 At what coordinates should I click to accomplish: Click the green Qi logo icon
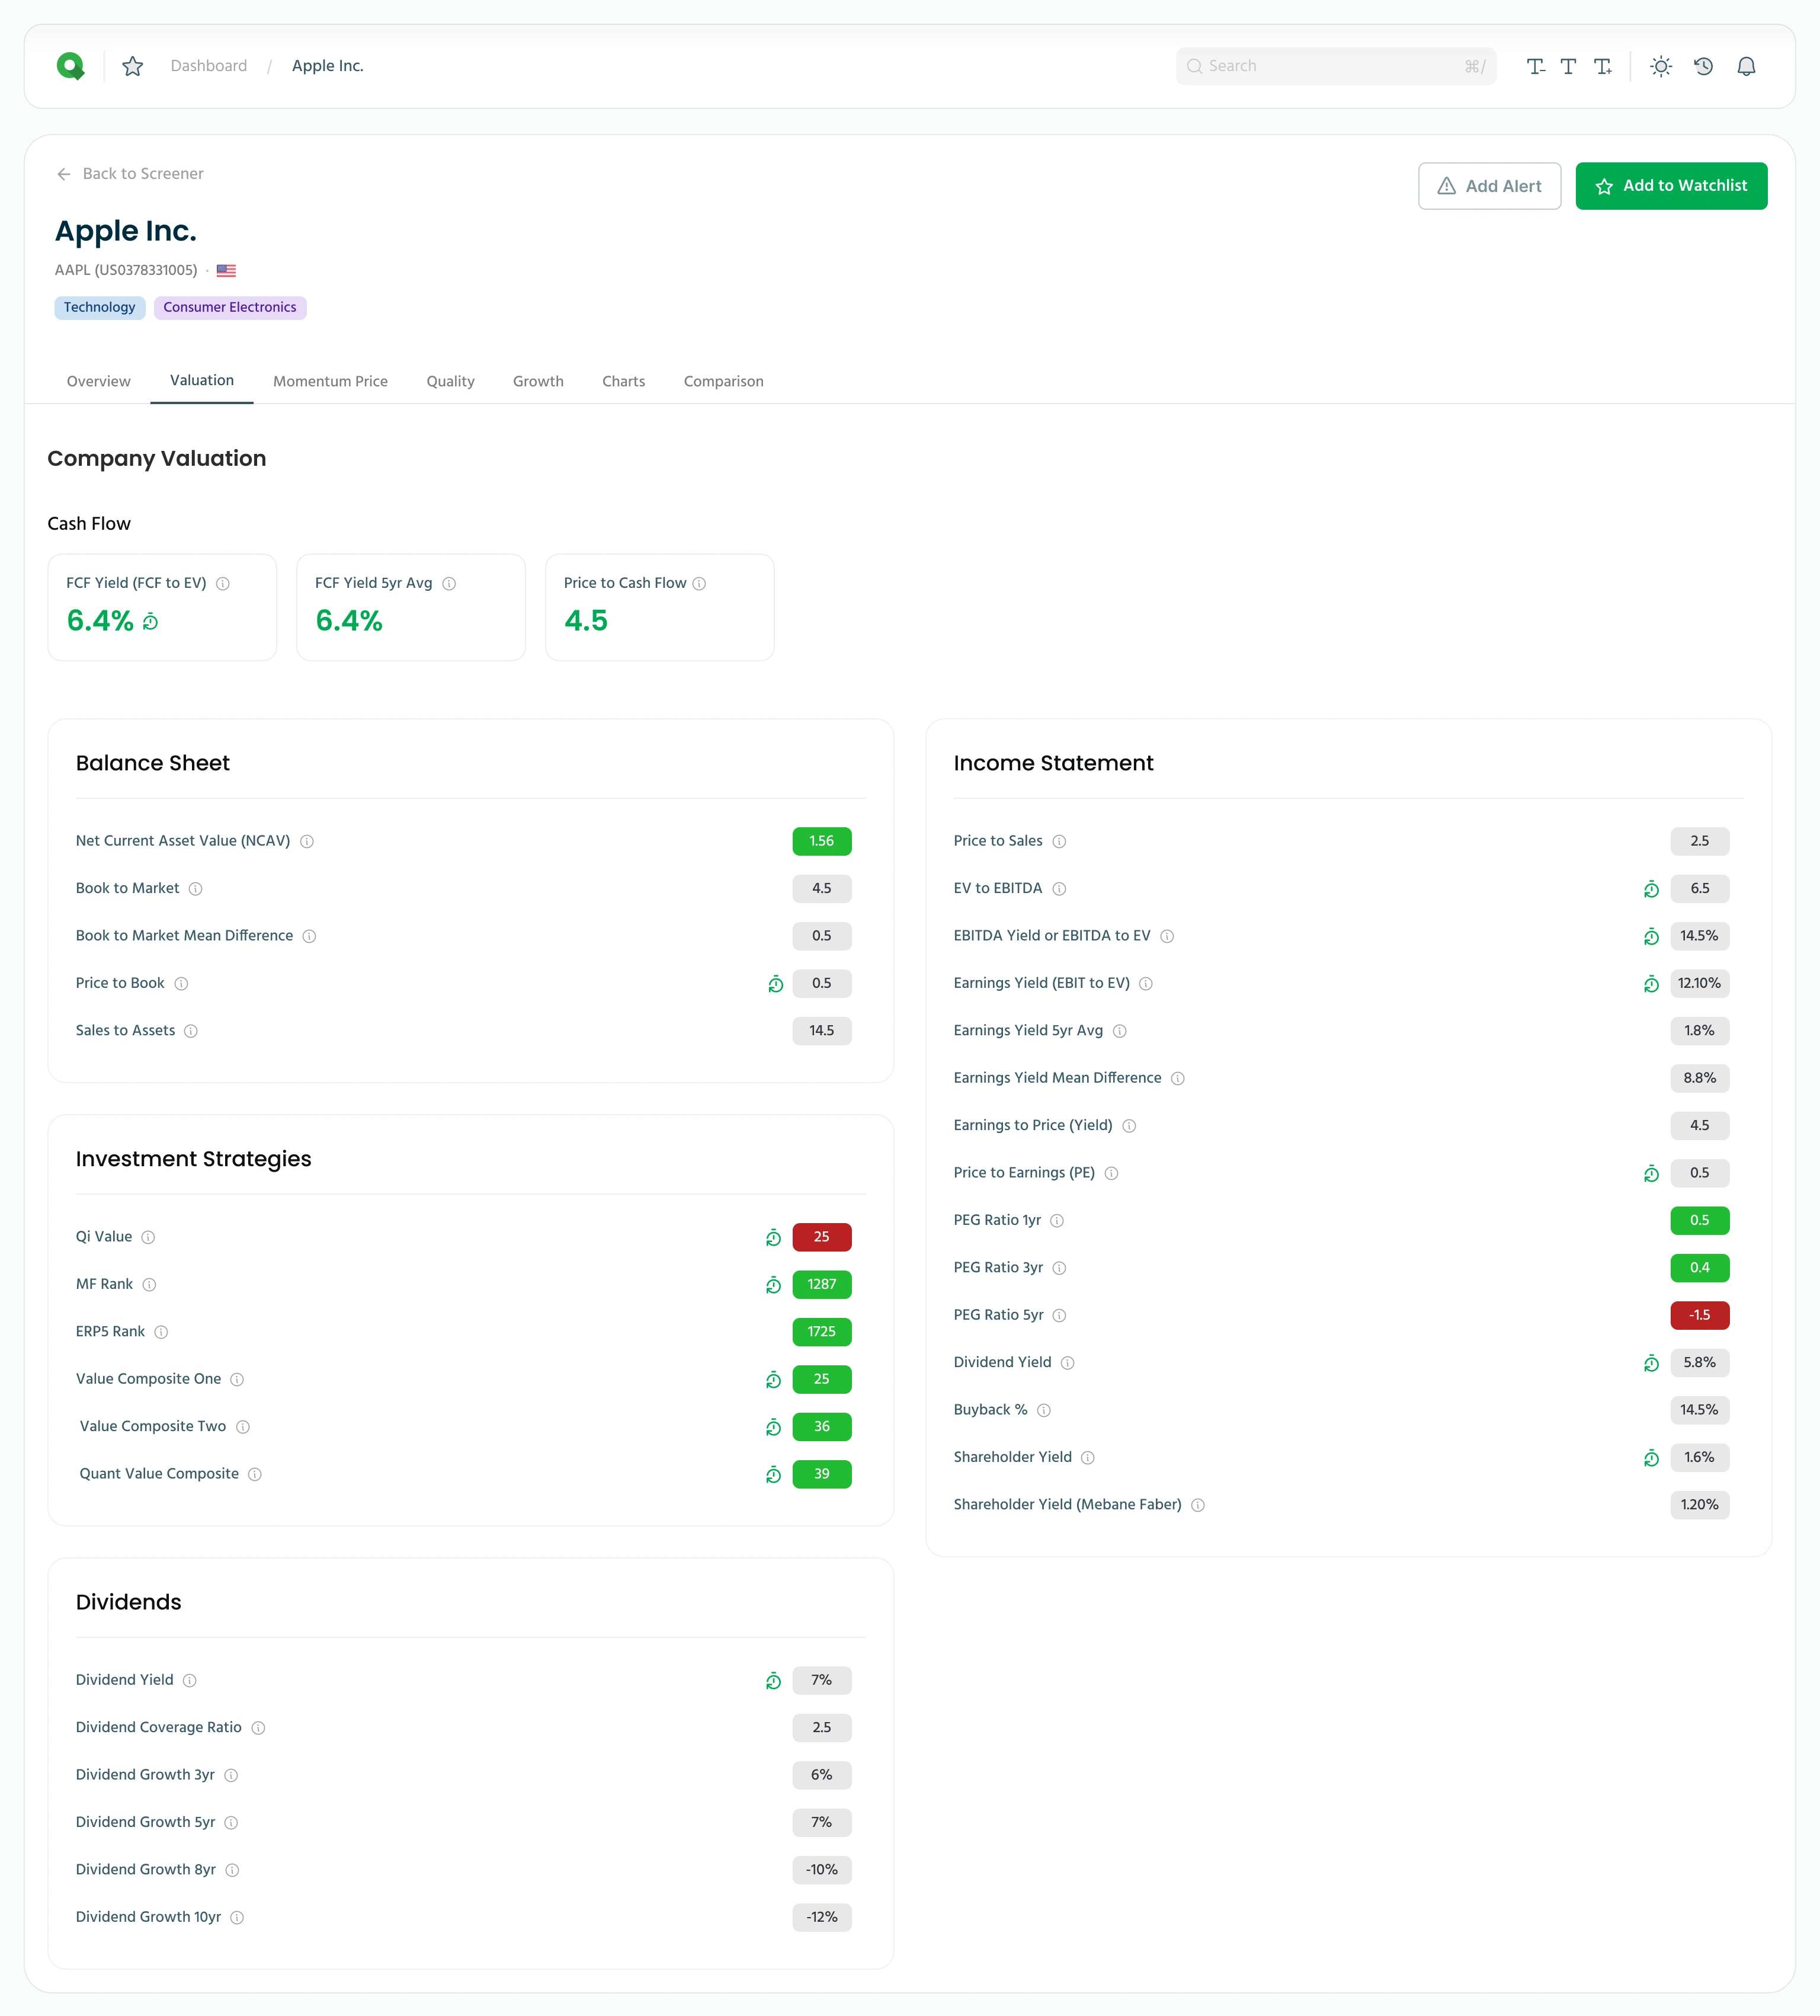tap(71, 66)
